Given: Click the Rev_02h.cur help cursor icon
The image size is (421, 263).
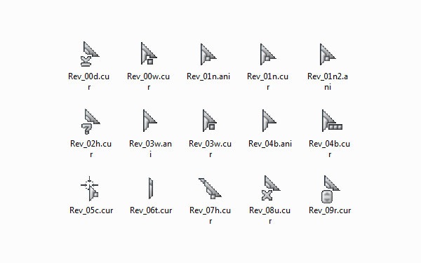Looking at the screenshot, I should point(91,121).
